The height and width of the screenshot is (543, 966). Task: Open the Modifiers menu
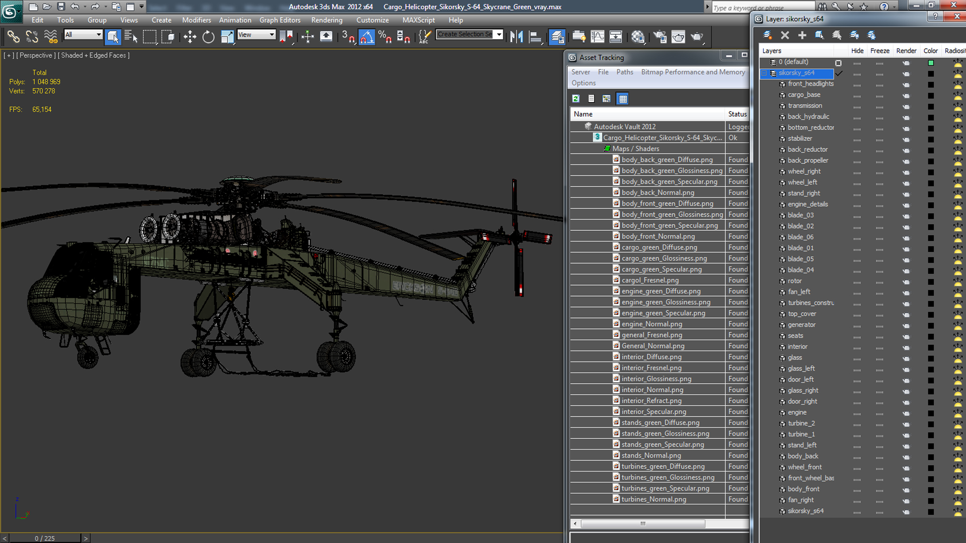point(196,20)
